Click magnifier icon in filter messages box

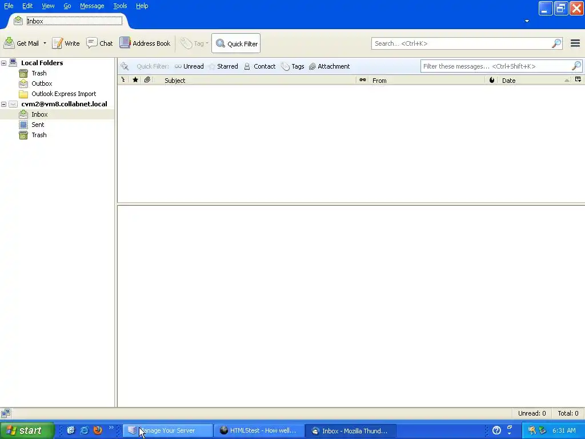(x=576, y=66)
